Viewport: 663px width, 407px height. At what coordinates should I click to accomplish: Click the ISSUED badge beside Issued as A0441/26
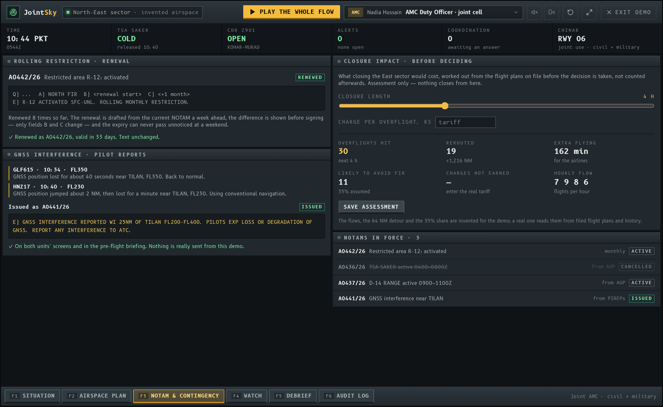point(312,207)
